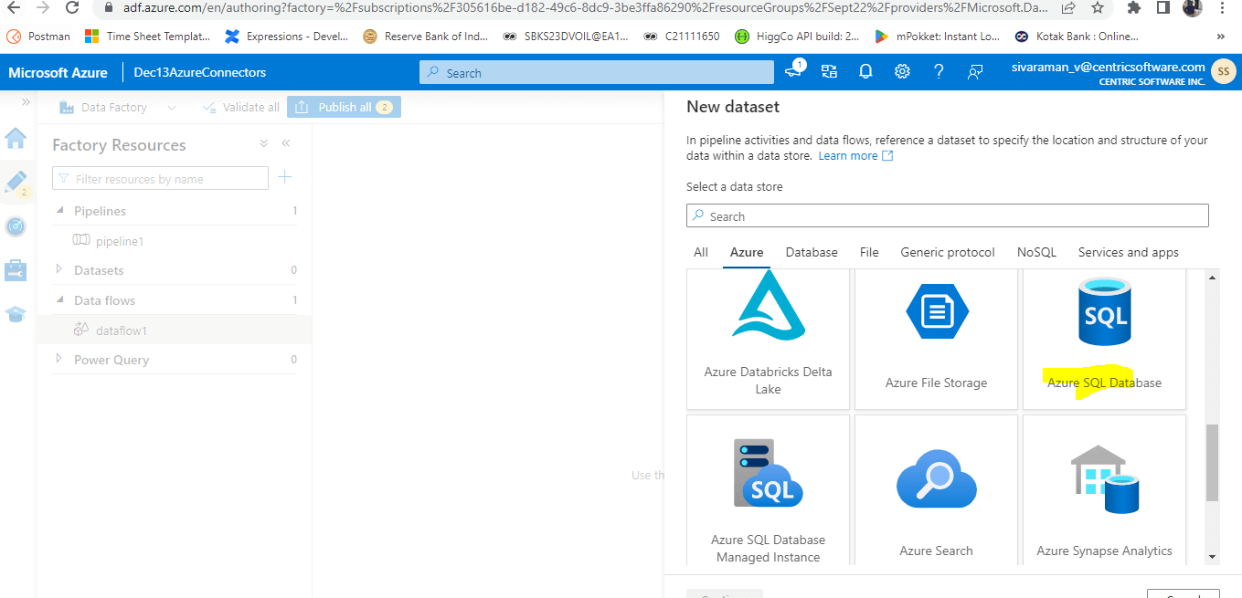Collapse Factory Resources with double chevron
1242x598 pixels.
284,143
